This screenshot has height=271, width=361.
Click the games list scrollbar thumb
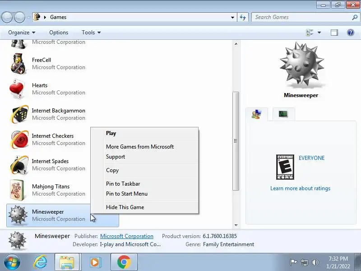(x=236, y=141)
